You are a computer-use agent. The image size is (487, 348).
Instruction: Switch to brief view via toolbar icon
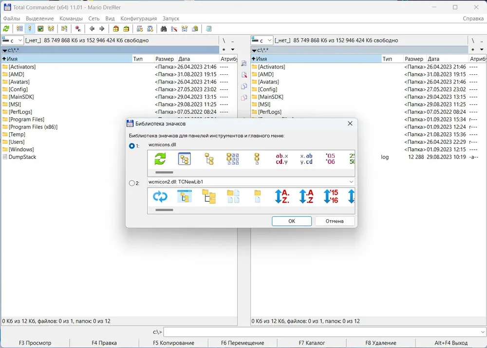click(x=19, y=29)
